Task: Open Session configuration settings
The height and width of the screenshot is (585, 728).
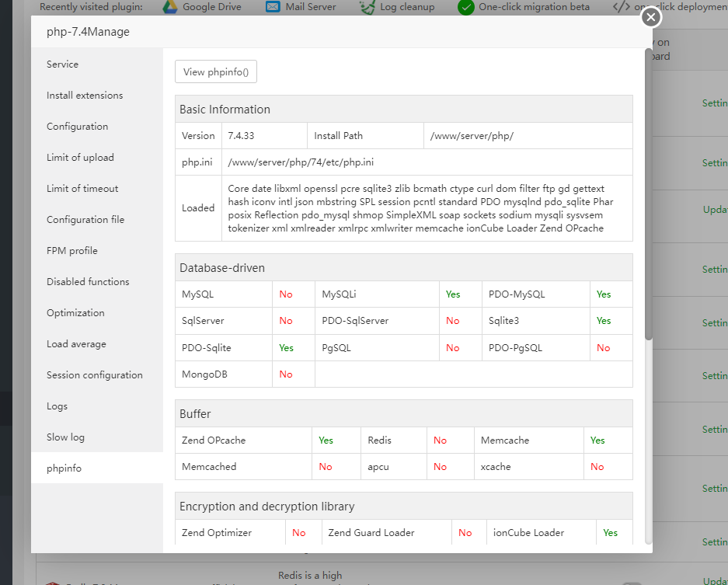Action: (x=95, y=375)
